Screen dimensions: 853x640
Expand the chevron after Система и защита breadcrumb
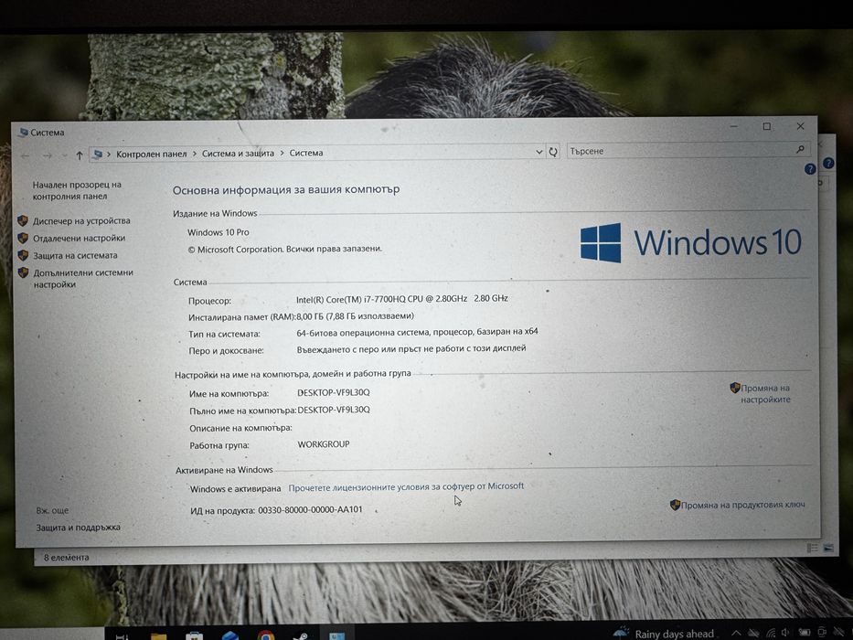282,154
